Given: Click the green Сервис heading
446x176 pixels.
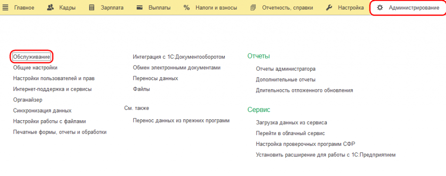Looking at the screenshot, I should 259,110.
